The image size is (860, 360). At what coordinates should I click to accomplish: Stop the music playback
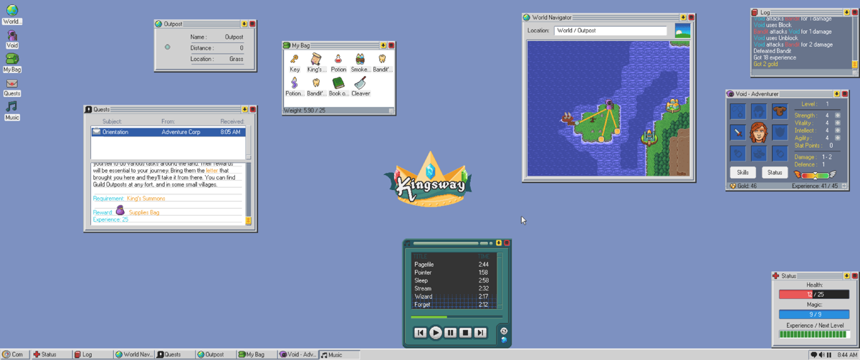(x=465, y=333)
